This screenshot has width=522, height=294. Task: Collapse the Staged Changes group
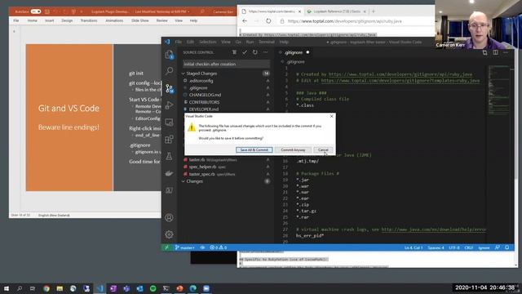pyautogui.click(x=184, y=73)
